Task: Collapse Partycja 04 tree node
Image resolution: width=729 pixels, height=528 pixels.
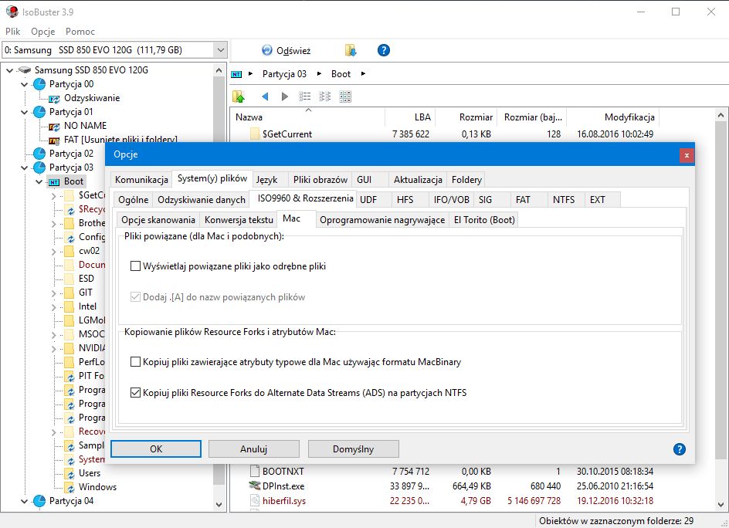Action: 24,501
